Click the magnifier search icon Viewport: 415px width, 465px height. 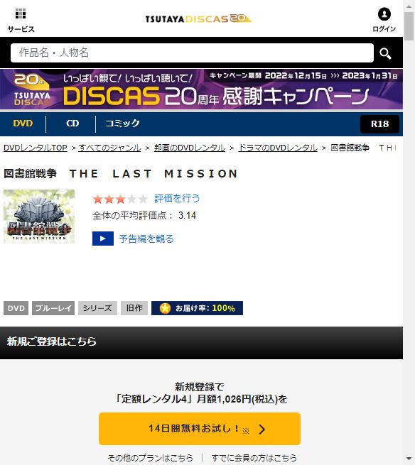coord(385,53)
